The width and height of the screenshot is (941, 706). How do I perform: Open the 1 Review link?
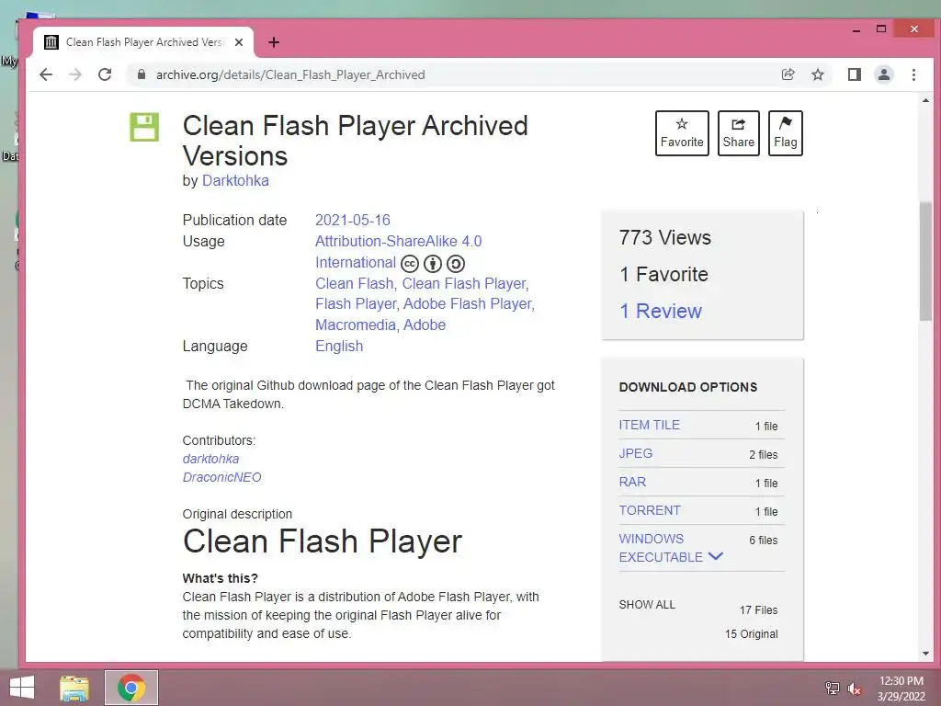pos(660,311)
